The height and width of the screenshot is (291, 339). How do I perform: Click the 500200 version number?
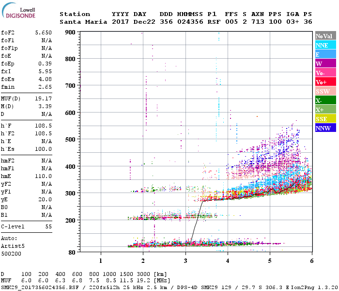pyautogui.click(x=11, y=254)
